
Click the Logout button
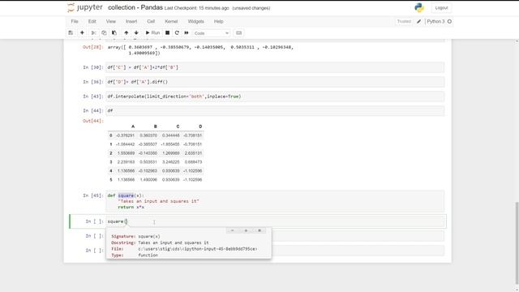441,8
